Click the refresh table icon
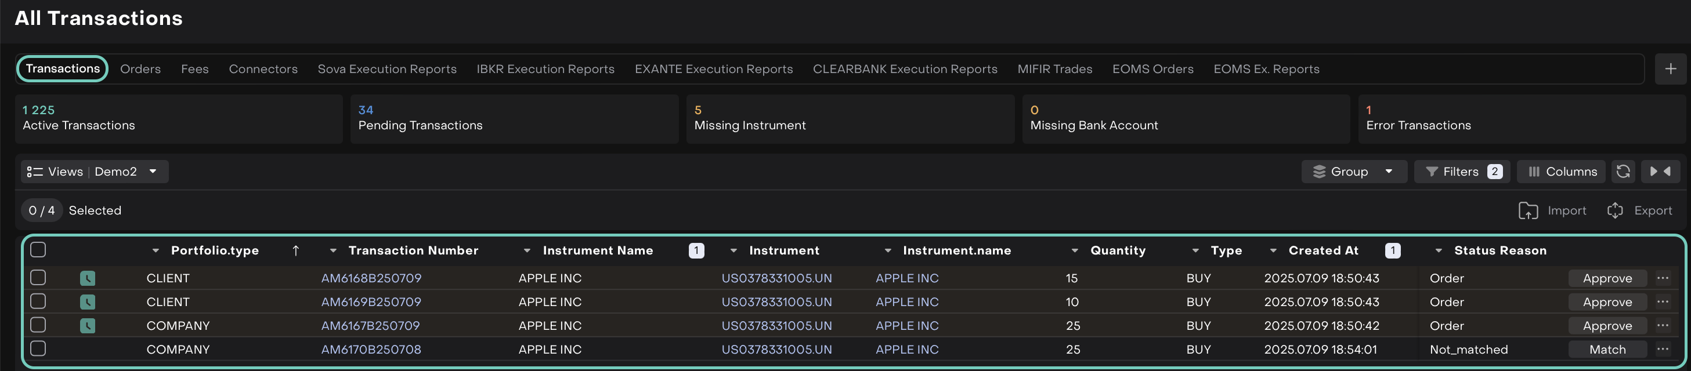Viewport: 1691px width, 371px height. [x=1623, y=172]
